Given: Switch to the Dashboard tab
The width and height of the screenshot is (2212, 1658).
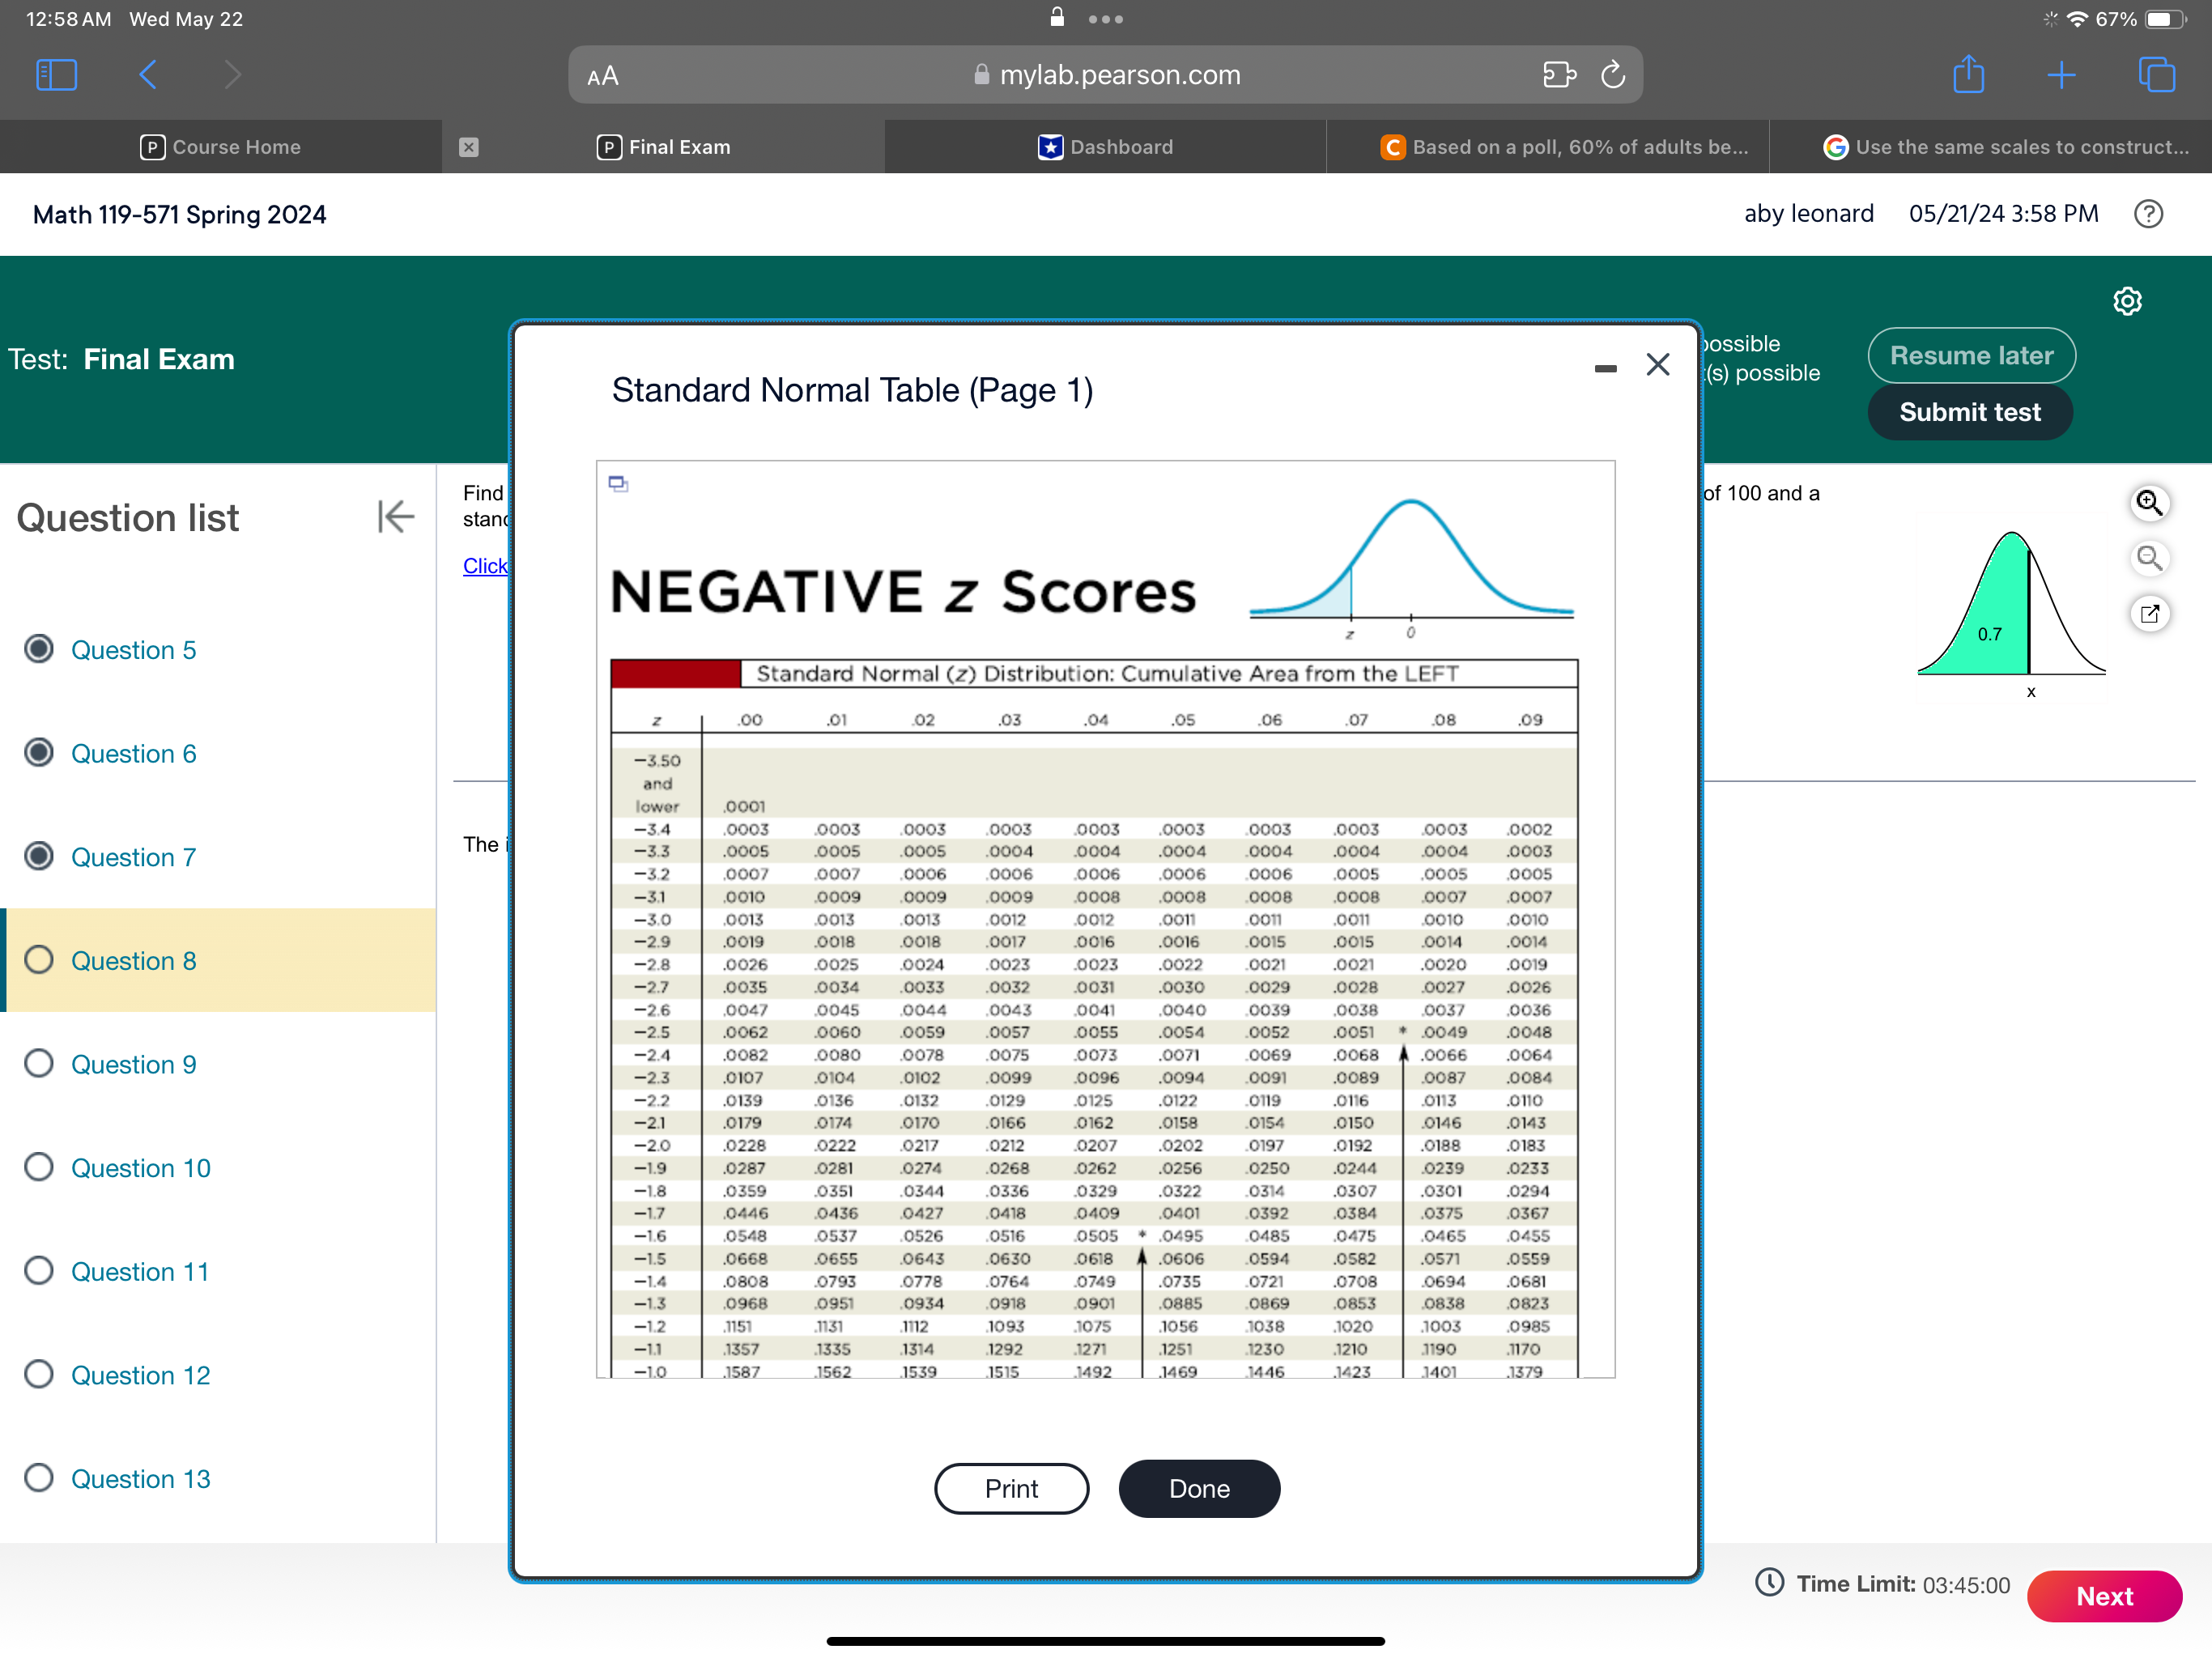Looking at the screenshot, I should coord(1105,147).
